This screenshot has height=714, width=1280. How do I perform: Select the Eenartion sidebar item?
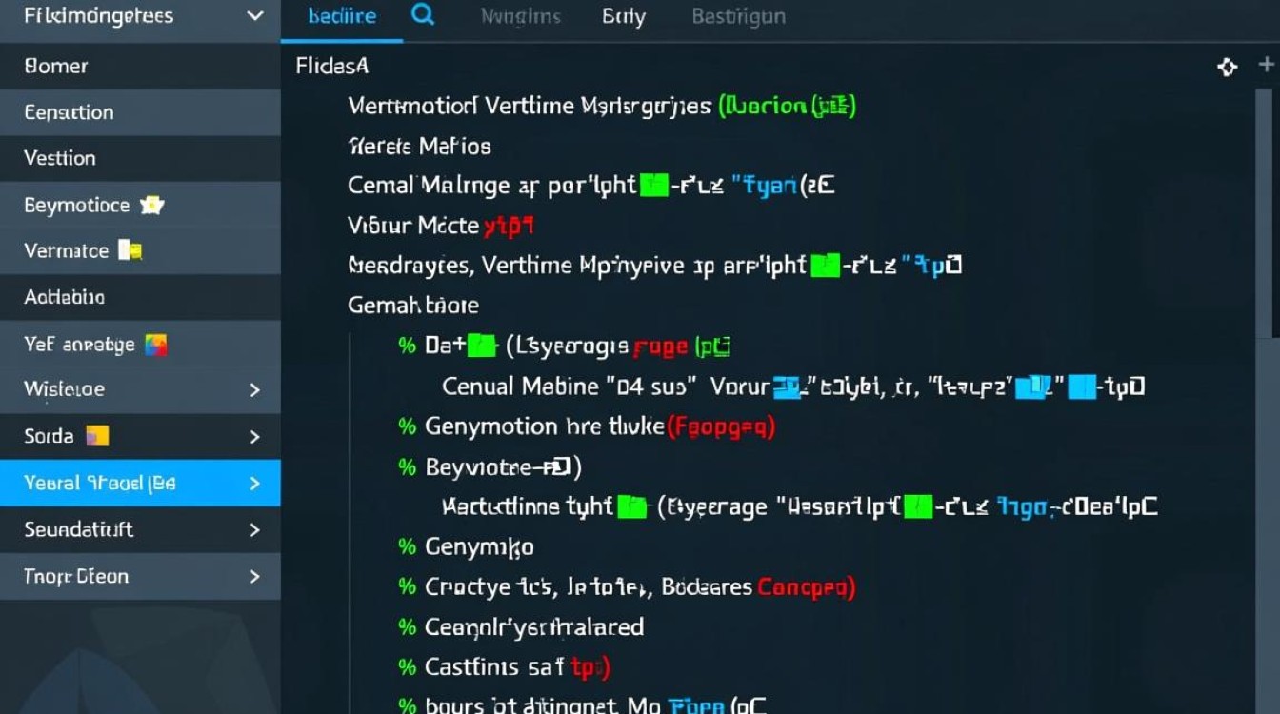pos(69,112)
